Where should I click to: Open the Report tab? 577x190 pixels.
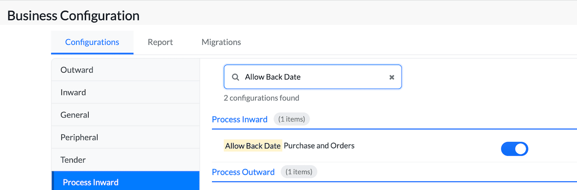click(x=160, y=42)
